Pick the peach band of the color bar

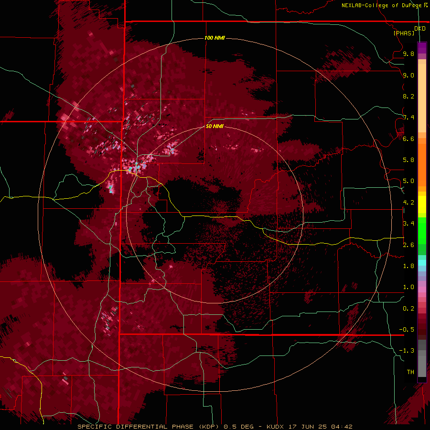(422, 99)
